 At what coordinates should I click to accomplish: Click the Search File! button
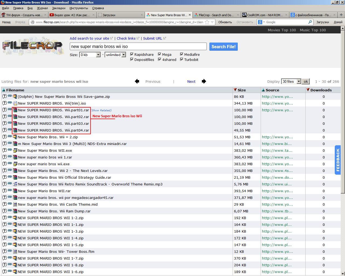(x=223, y=47)
